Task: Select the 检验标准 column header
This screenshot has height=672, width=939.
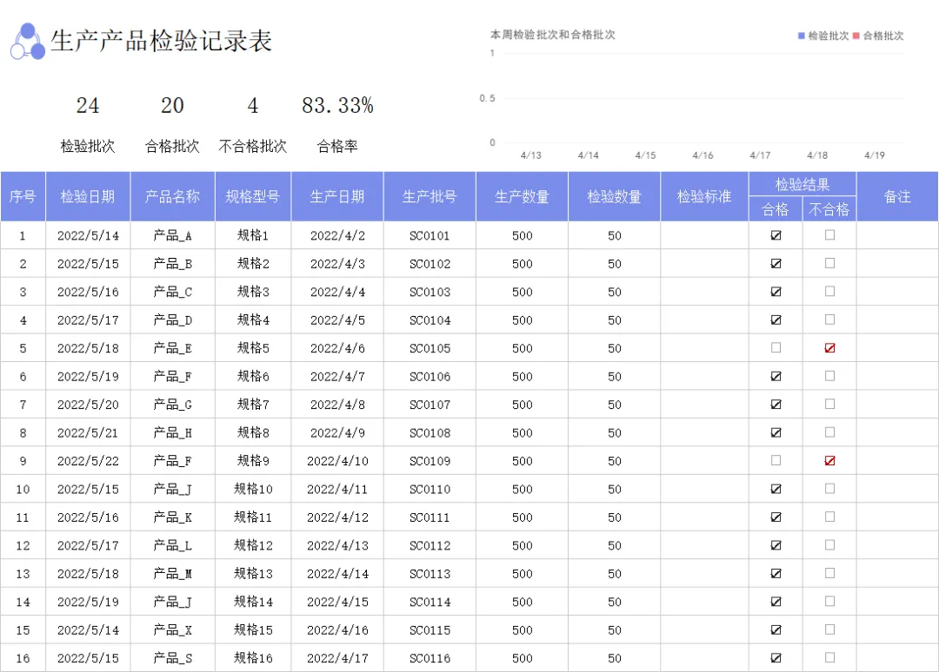Action: click(x=704, y=197)
